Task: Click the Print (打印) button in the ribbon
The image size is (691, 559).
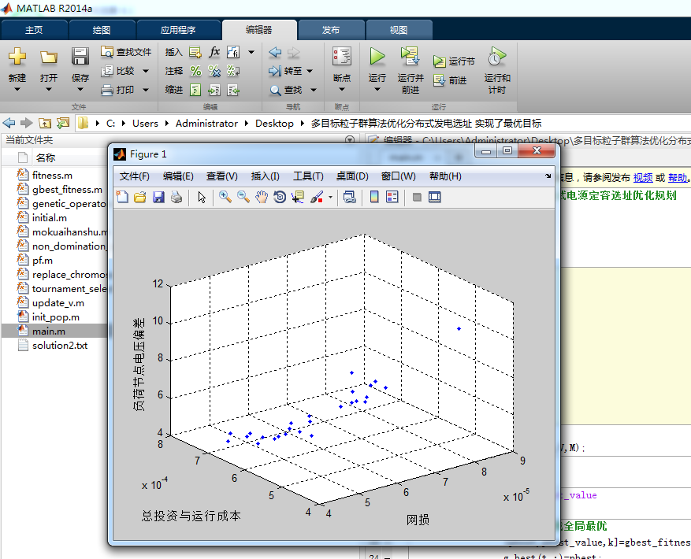Action: (118, 90)
